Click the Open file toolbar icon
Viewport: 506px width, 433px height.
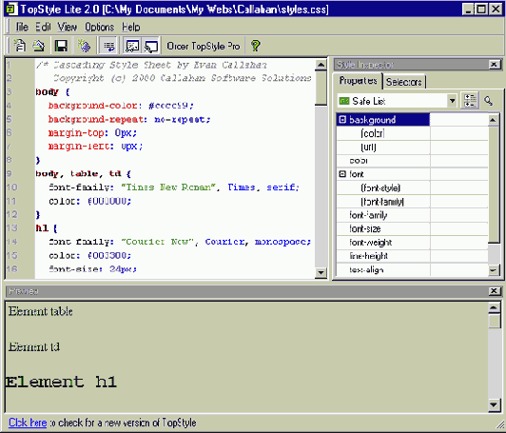click(x=39, y=46)
